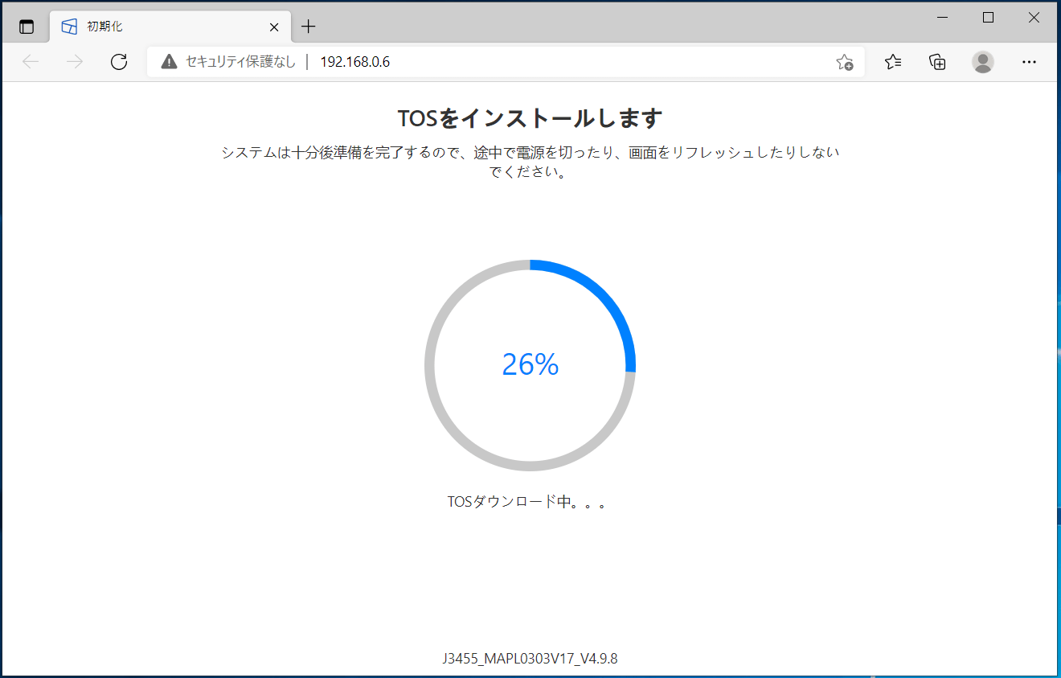
Task: Open the Favorites list icon
Action: pos(893,62)
